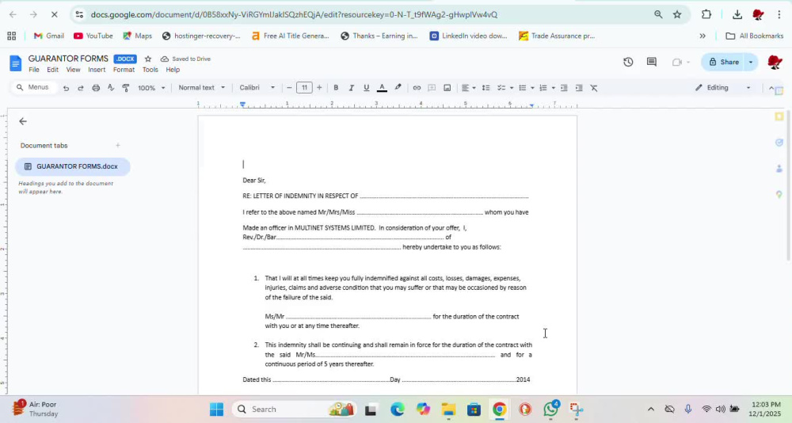
Task: Insert a link using link icon
Action: [x=417, y=88]
